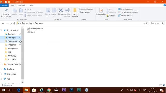The image size is (166, 93).
Task: Open the Propiedades dropdown arrow
Action: [x=101, y=16]
